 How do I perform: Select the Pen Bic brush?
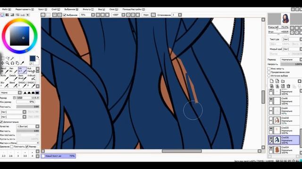[13, 70]
